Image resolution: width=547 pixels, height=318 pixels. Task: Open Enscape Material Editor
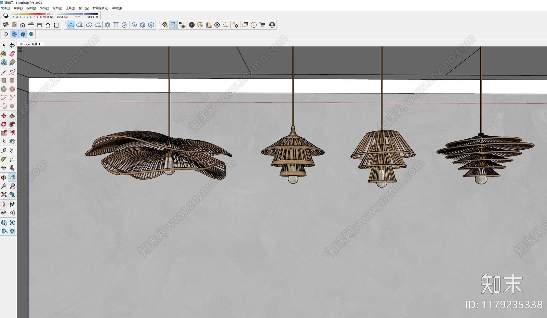point(217,25)
